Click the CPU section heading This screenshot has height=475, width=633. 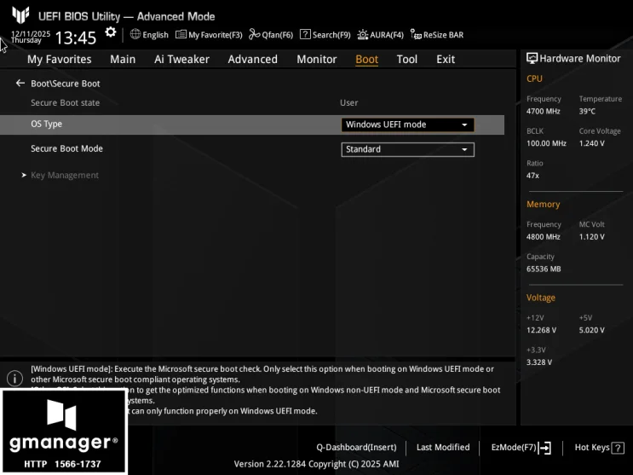(x=534, y=78)
